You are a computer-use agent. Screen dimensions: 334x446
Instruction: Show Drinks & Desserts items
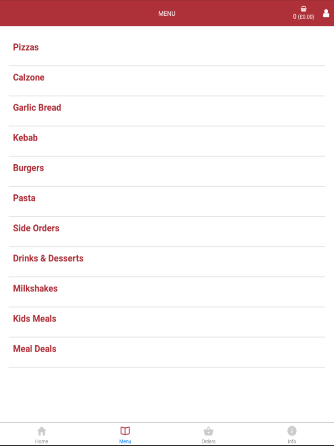(48, 258)
